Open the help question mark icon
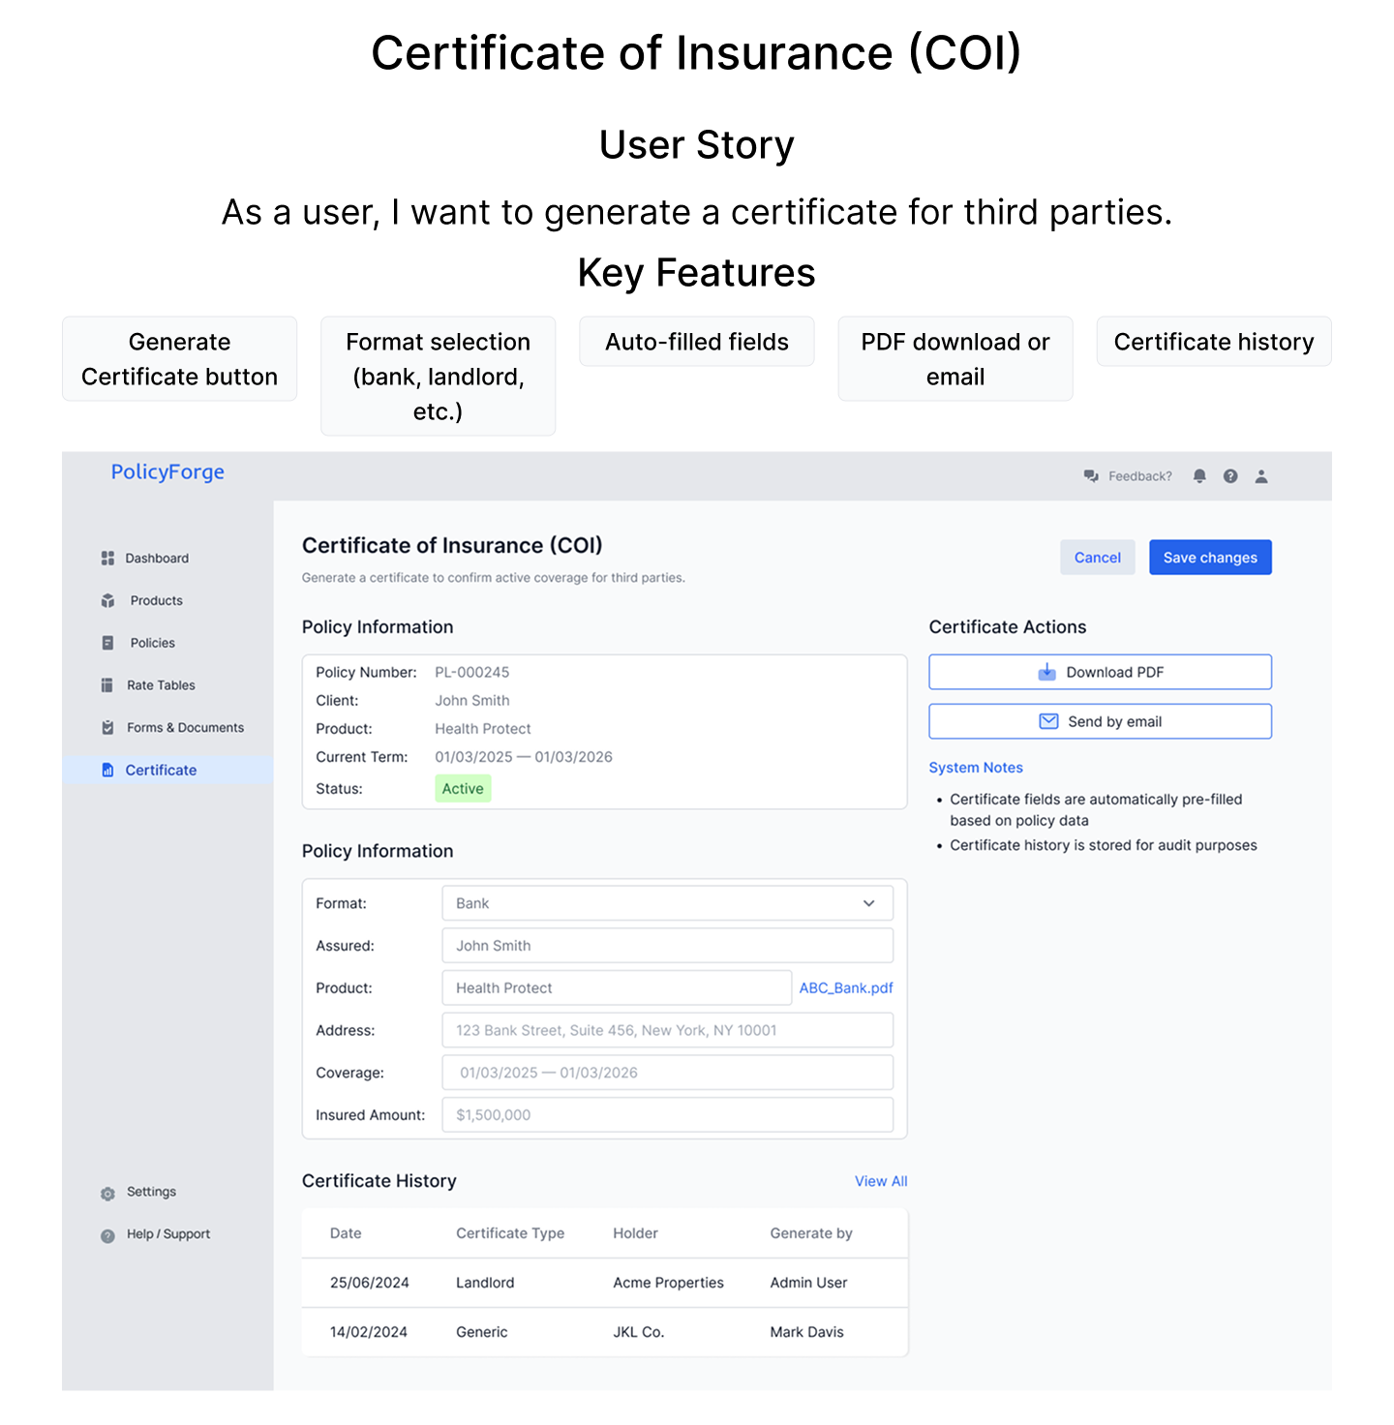This screenshot has width=1394, height=1425. [x=1230, y=476]
